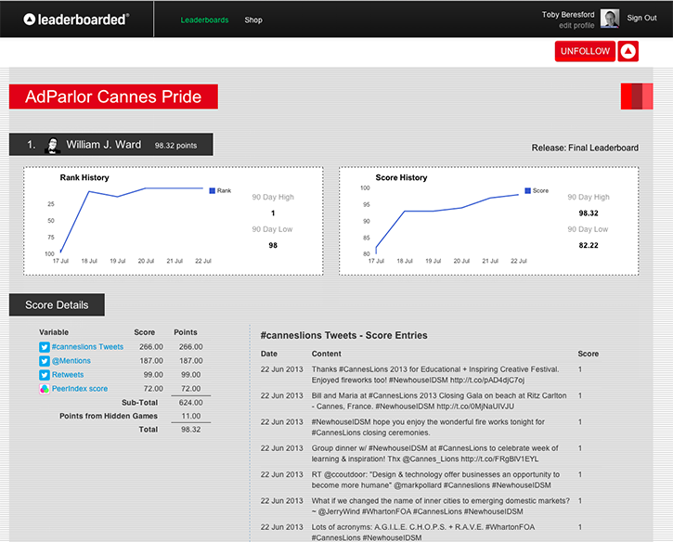Open the edit profile link
Image resolution: width=673 pixels, height=542 pixels.
(x=576, y=26)
